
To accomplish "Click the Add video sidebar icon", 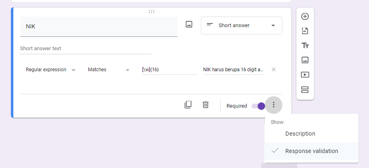I will (x=305, y=75).
